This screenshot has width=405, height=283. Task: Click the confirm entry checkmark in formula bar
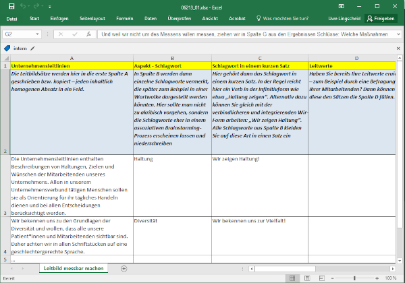pos(74,34)
